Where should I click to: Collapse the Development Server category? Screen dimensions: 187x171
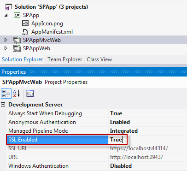click(x=3, y=105)
